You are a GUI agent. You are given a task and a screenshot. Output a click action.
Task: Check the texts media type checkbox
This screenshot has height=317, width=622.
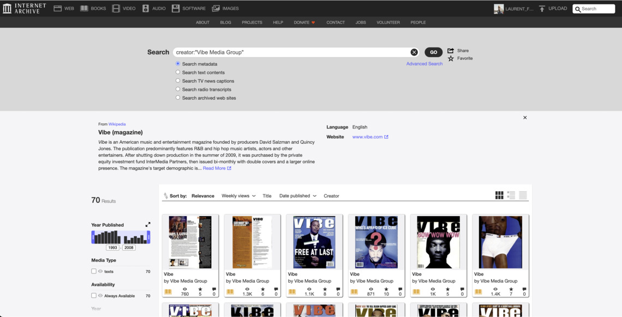[94, 271]
